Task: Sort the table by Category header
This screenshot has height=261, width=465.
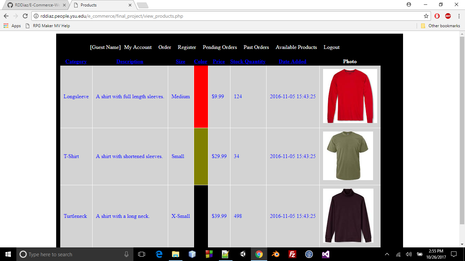Action: 76,62
